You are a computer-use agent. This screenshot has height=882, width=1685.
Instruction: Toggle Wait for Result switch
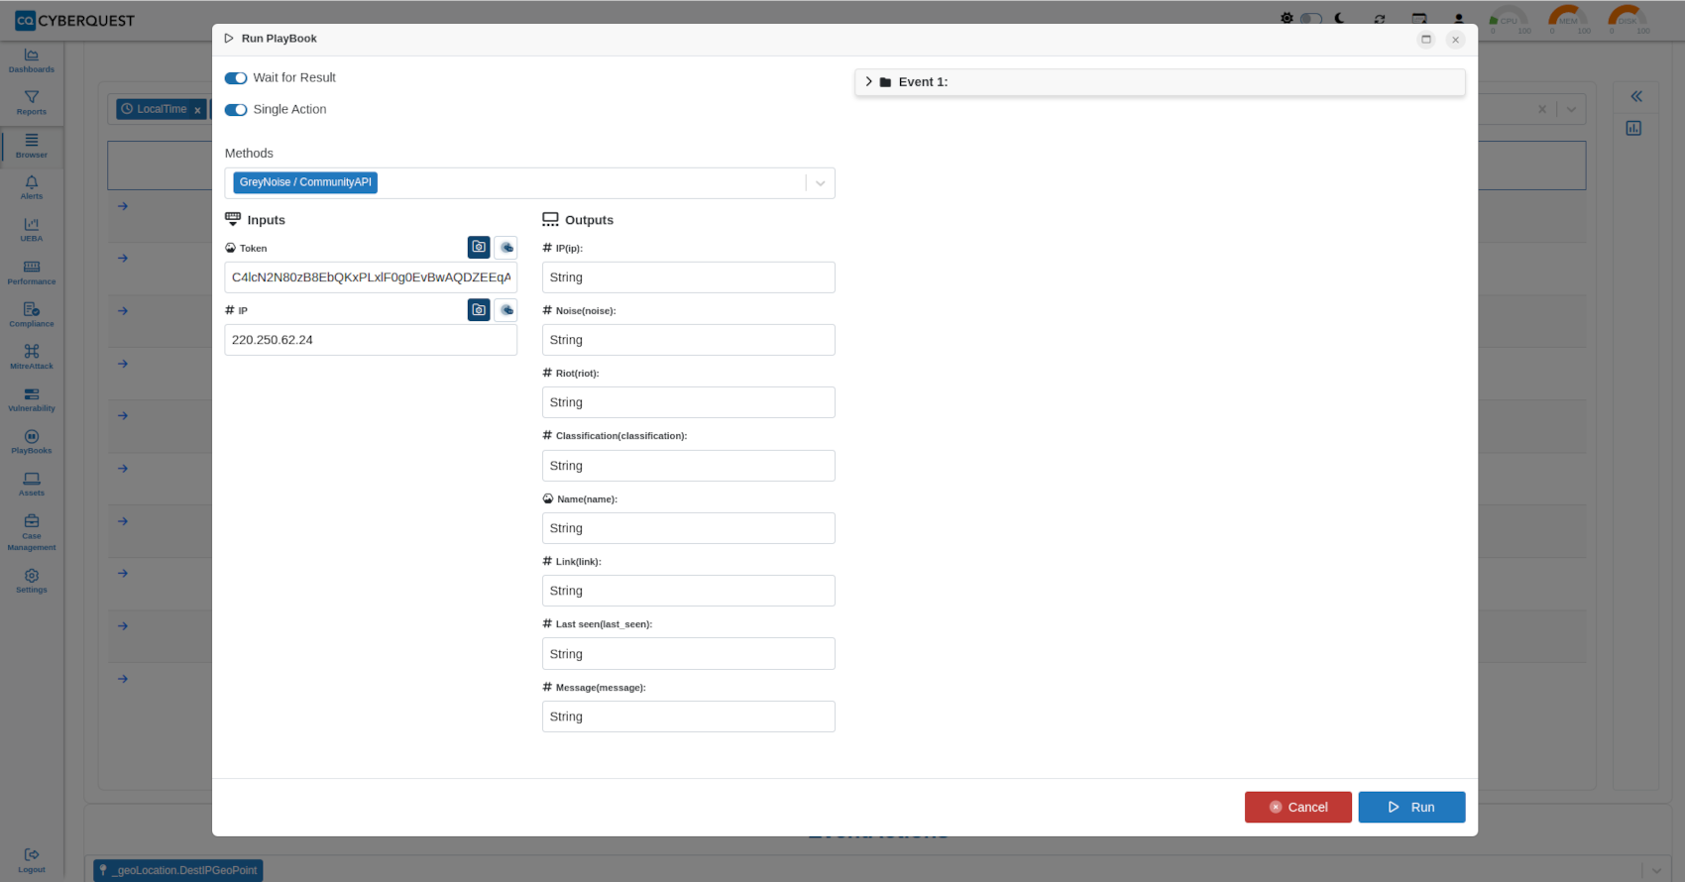point(236,78)
